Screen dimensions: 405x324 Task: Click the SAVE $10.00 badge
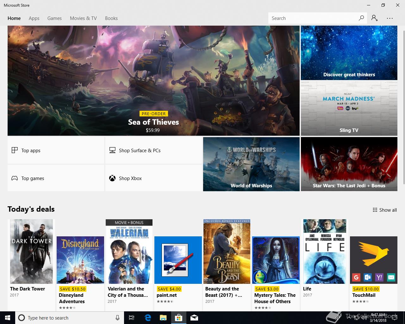tap(366, 289)
